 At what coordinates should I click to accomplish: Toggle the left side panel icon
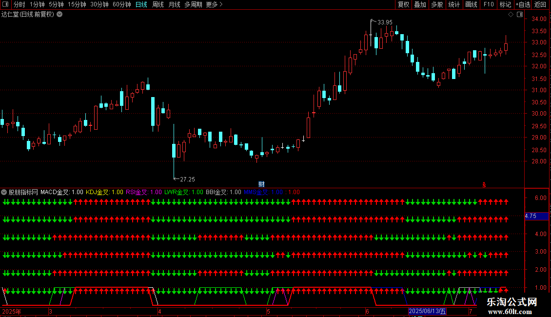coord(5,4)
